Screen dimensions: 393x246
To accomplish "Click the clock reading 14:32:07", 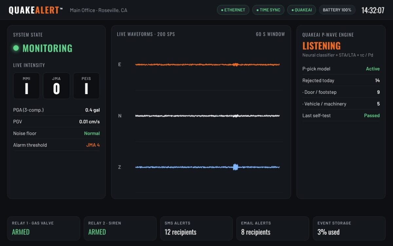I will pos(373,10).
